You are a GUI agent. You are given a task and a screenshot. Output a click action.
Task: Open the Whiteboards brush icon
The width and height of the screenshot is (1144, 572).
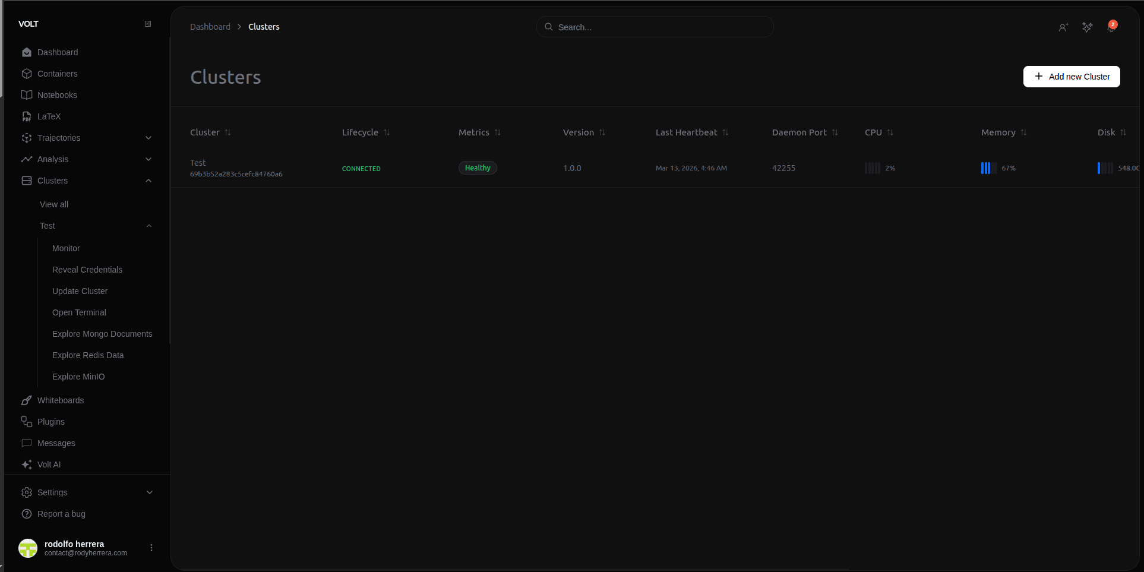tap(26, 400)
